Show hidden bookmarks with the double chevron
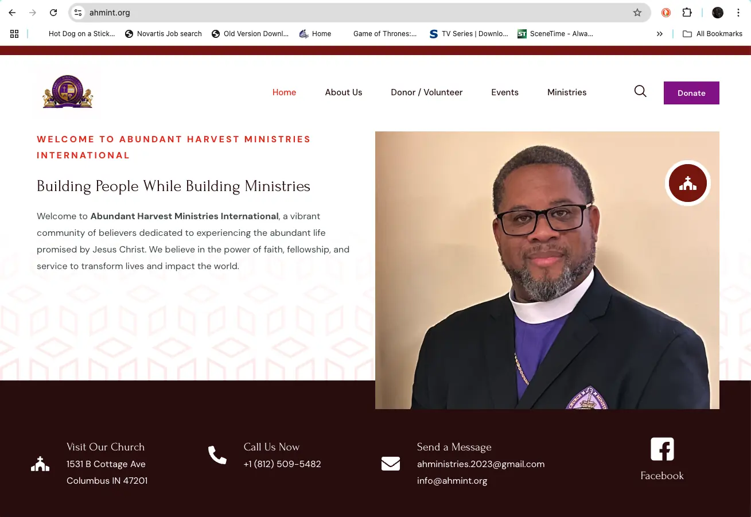This screenshot has height=517, width=751. click(660, 34)
